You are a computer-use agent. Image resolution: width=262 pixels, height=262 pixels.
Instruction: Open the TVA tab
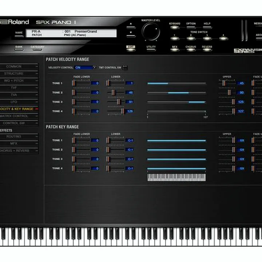tap(19, 95)
